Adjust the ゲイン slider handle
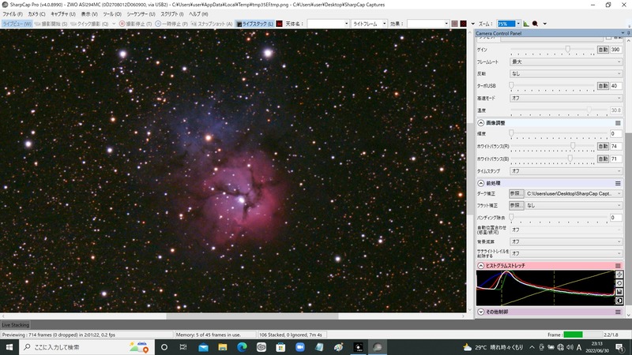The height and width of the screenshot is (355, 632). point(567,49)
